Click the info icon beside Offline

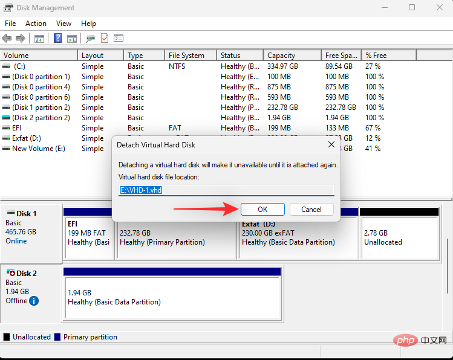(x=34, y=301)
